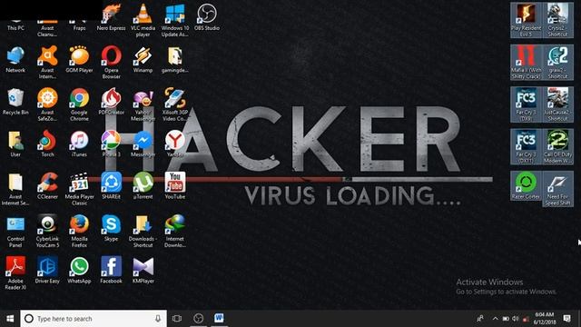The image size is (581, 327).
Task: Select the Downloads Shortcut folder icon
Action: [x=143, y=232]
